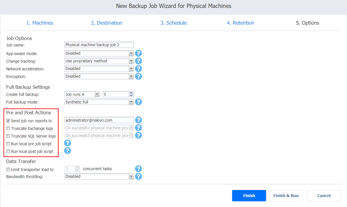This screenshot has height=207, width=347.
Task: Go to step 2. Destination
Action: tap(107, 23)
